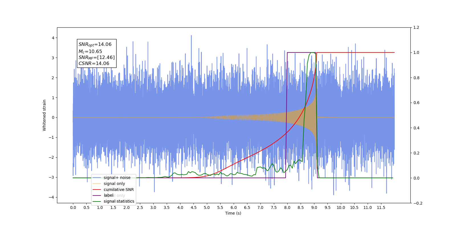Click the 6.0 tick on time axis
Viewport: 456px width, 228px height.
(x=234, y=207)
